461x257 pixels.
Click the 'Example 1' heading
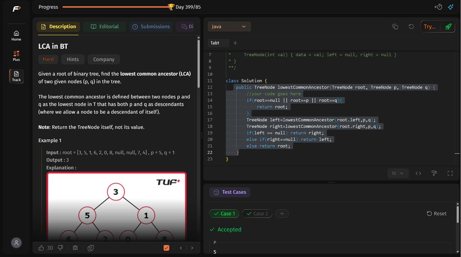(50, 141)
